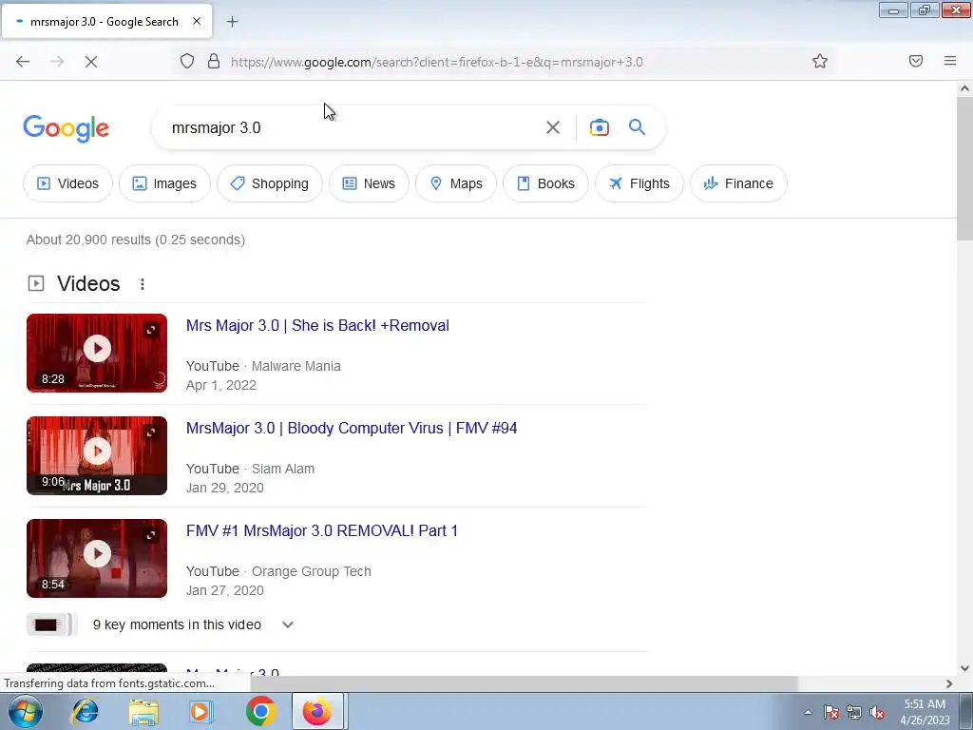Close the mrsmajor 3.0 tab
Viewport: 973px width, 730px height.
click(x=197, y=21)
